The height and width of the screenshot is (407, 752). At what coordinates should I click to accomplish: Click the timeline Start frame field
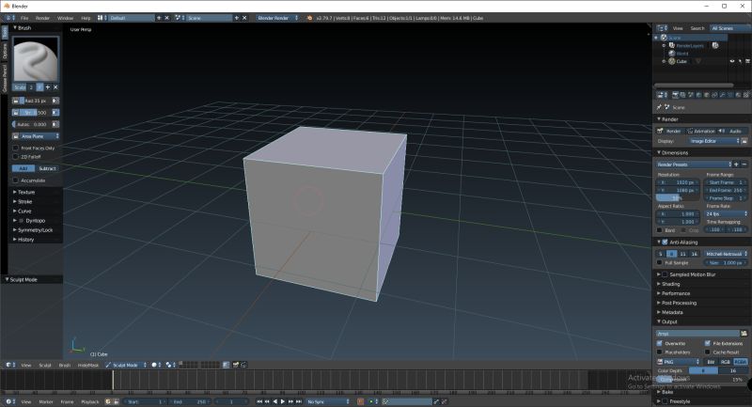click(145, 401)
